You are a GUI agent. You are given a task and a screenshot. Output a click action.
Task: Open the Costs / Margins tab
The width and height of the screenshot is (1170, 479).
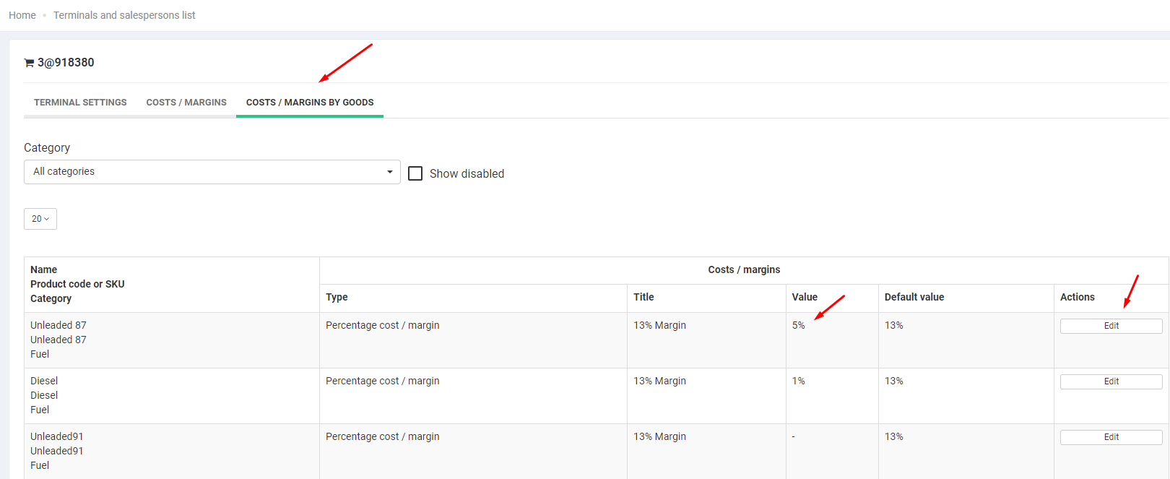pyautogui.click(x=186, y=103)
